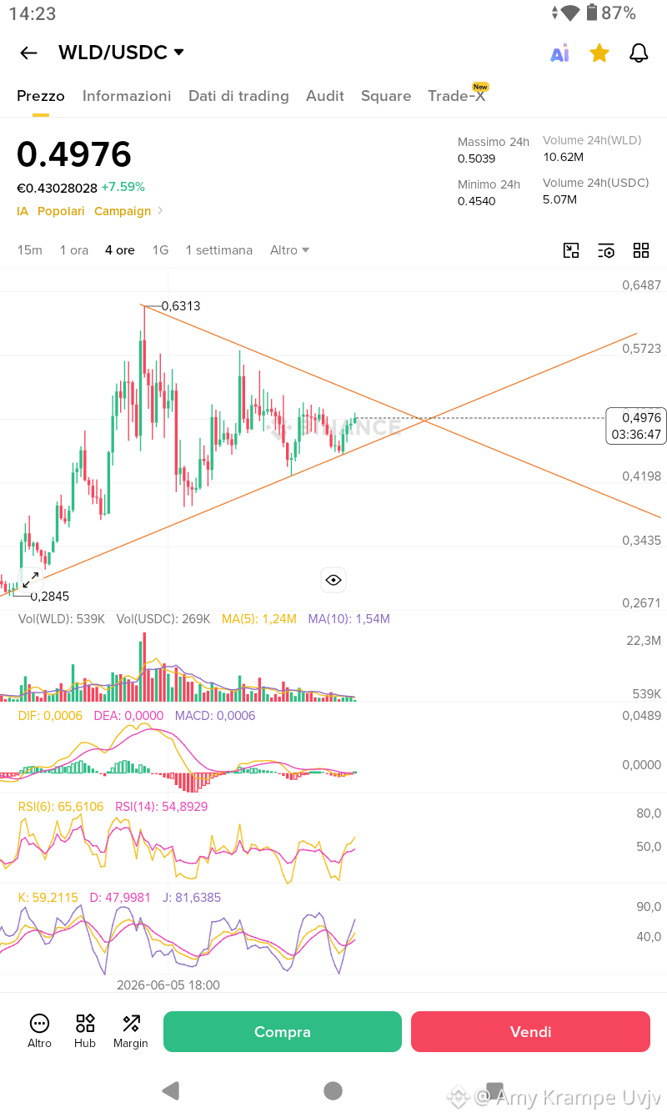This screenshot has width=667, height=1118.
Task: Tap the Volume 24h(WLD) value 10.62M
Action: pos(564,157)
